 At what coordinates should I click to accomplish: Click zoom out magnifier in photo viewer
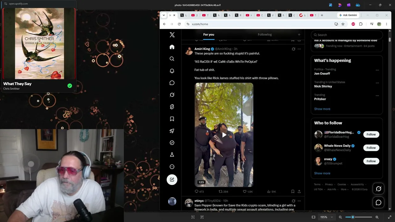340,217
